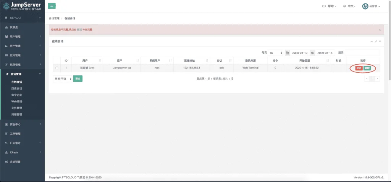Click the red 终断 terminate button

pyautogui.click(x=359, y=68)
